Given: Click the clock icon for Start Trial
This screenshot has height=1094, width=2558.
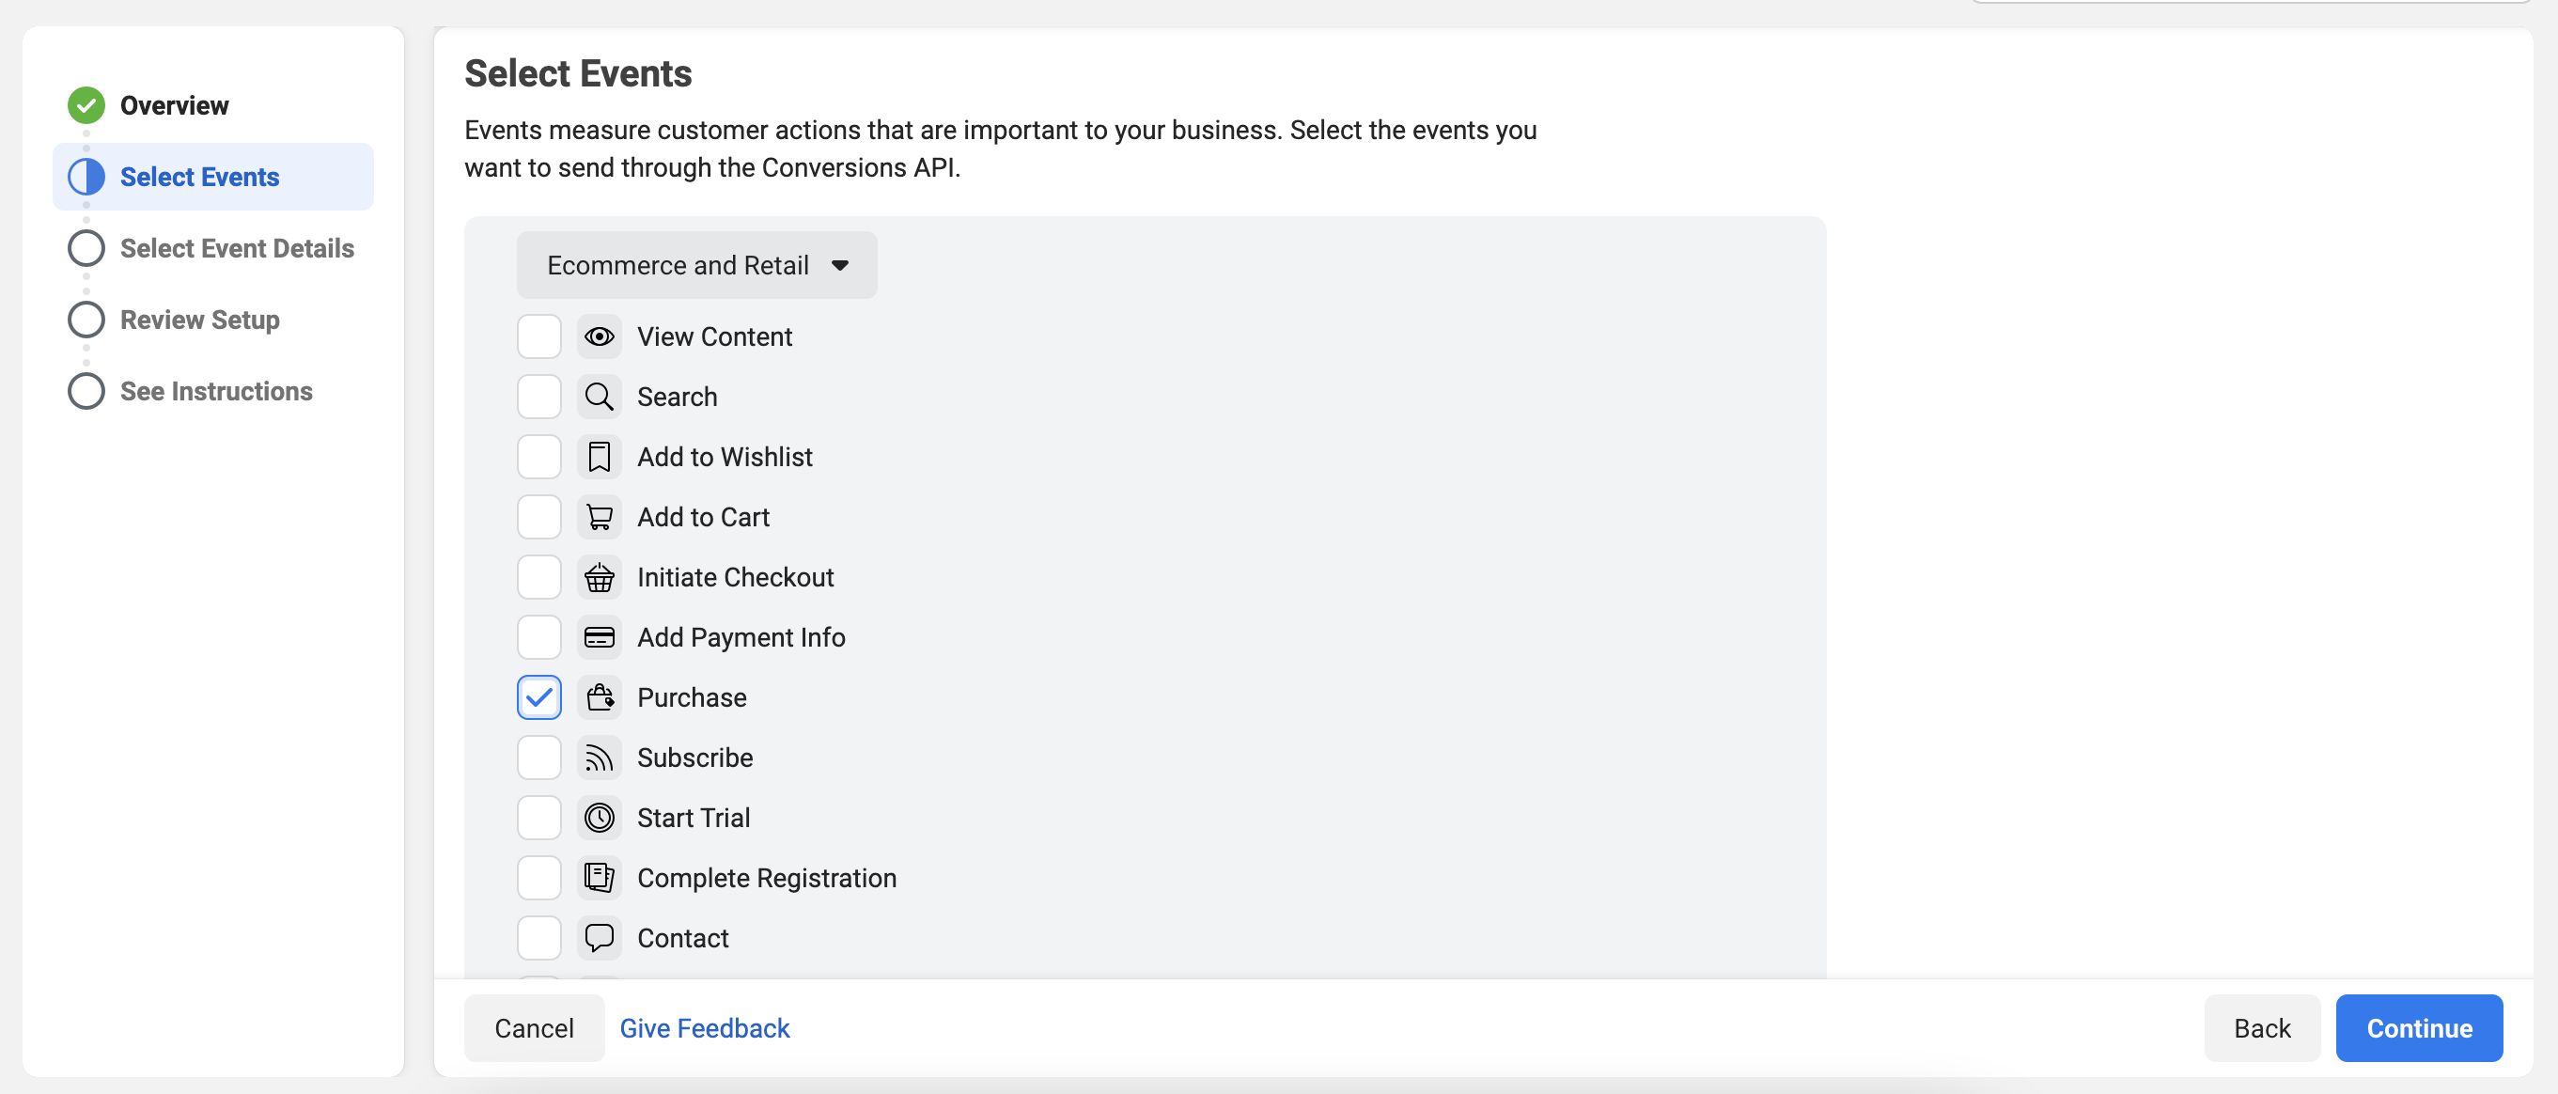Looking at the screenshot, I should pyautogui.click(x=599, y=818).
